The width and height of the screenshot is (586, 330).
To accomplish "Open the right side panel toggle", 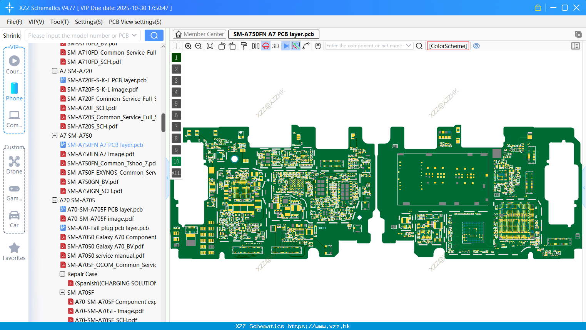I will 576,46.
